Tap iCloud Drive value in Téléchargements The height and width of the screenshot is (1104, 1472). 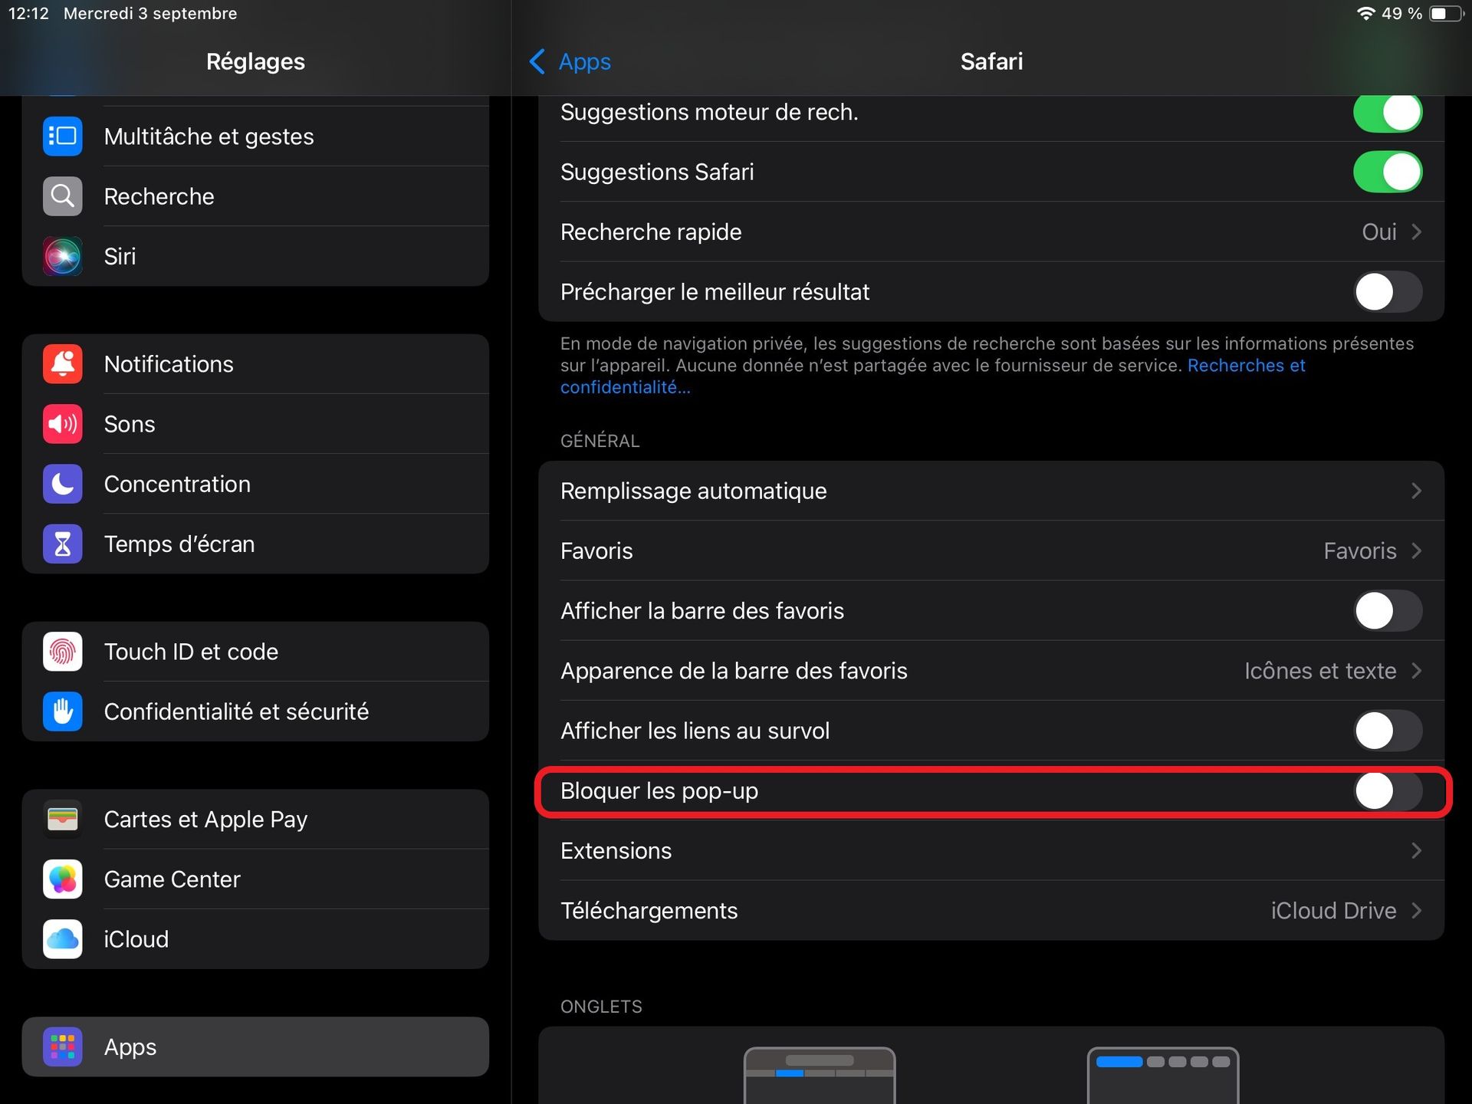[x=1333, y=910]
